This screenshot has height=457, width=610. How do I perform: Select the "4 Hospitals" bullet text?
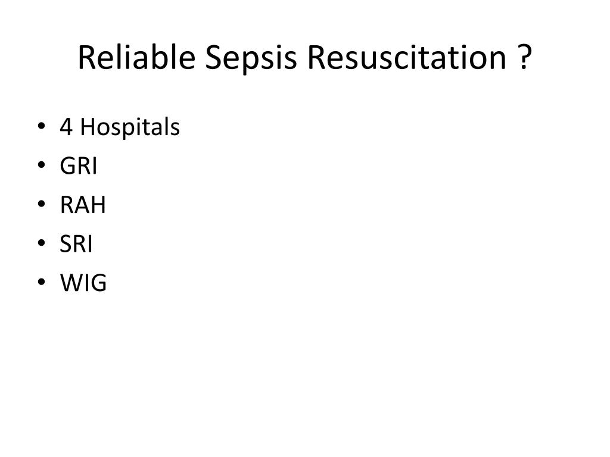point(120,127)
